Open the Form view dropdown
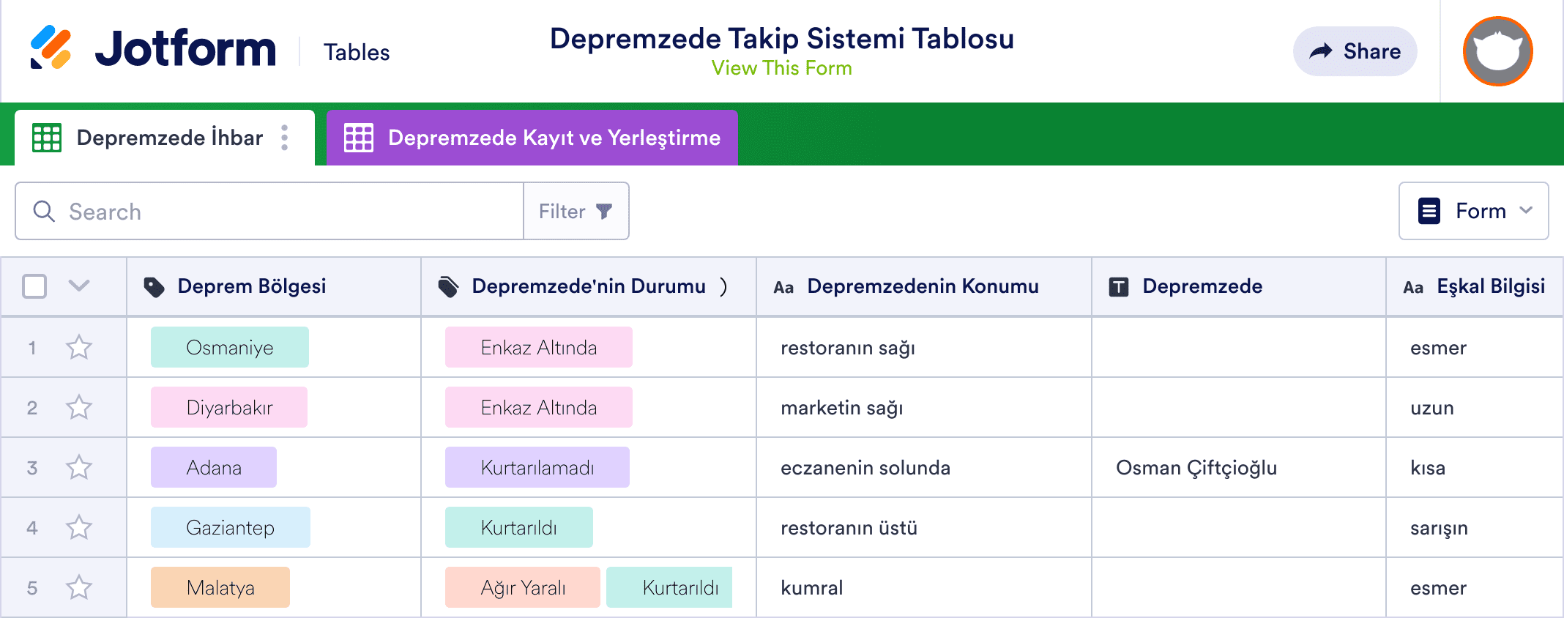The width and height of the screenshot is (1564, 618). point(1473,211)
